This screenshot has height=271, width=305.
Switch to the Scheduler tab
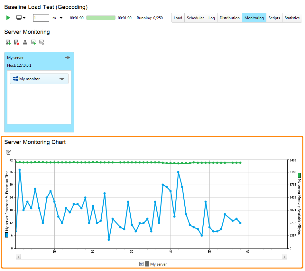195,18
